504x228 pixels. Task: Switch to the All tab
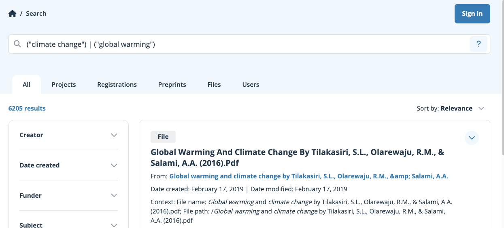26,84
